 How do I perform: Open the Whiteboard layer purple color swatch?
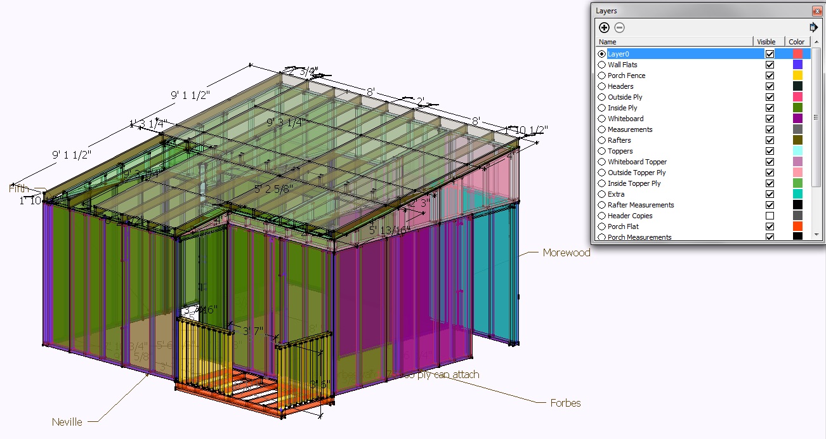point(797,119)
